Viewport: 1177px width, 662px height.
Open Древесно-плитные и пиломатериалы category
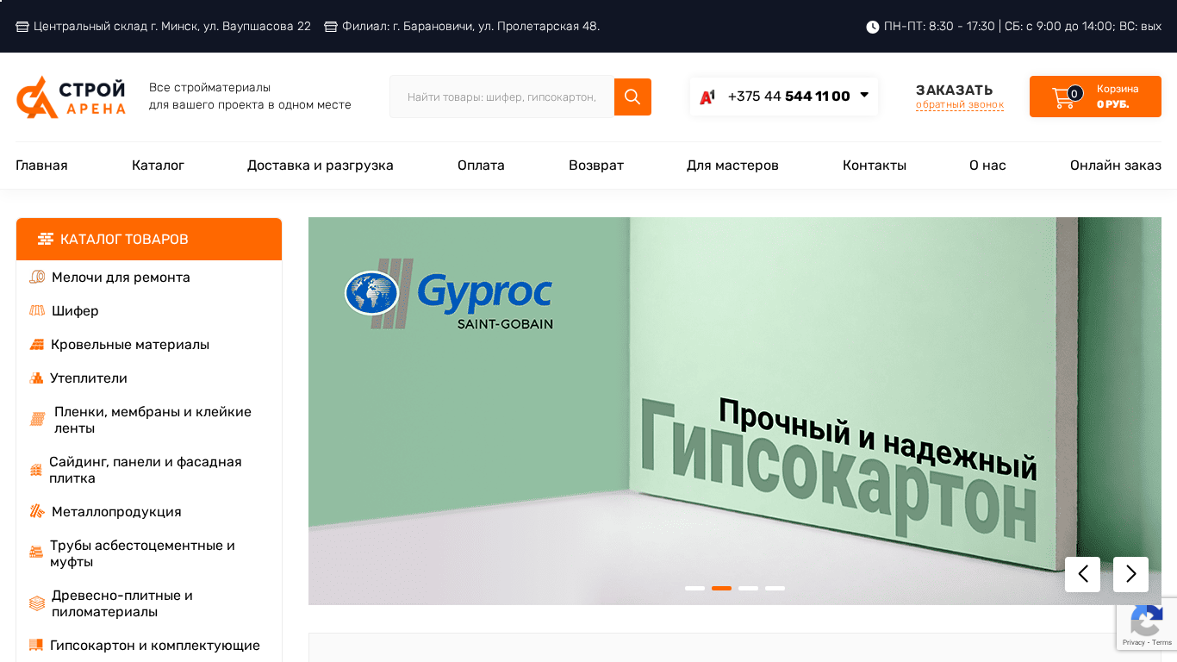click(122, 603)
